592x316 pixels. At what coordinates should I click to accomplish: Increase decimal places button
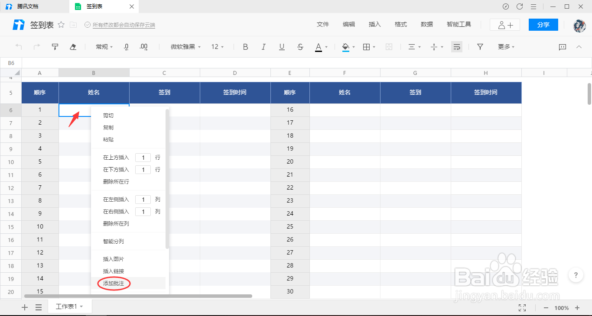click(144, 47)
